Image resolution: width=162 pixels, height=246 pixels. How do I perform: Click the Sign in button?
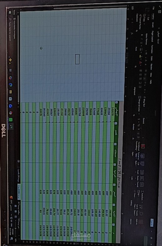tap(152, 223)
